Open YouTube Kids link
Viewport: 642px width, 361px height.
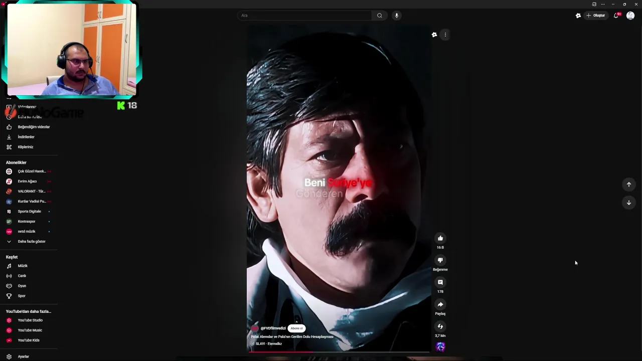click(29, 340)
